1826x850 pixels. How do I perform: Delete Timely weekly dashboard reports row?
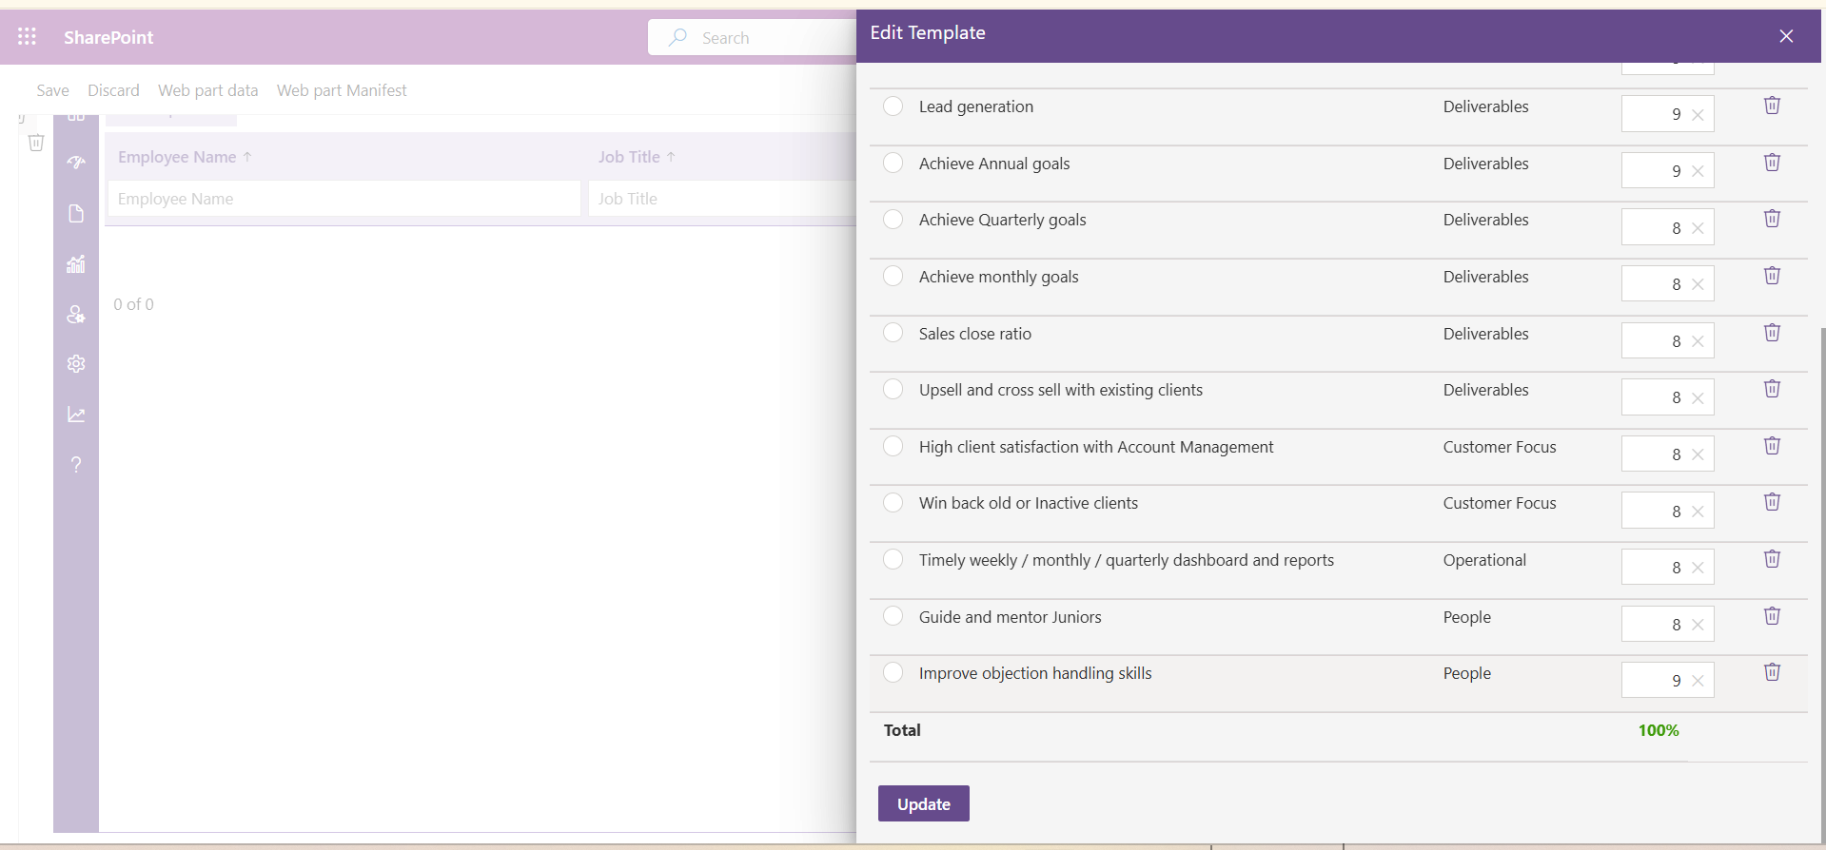click(x=1772, y=559)
